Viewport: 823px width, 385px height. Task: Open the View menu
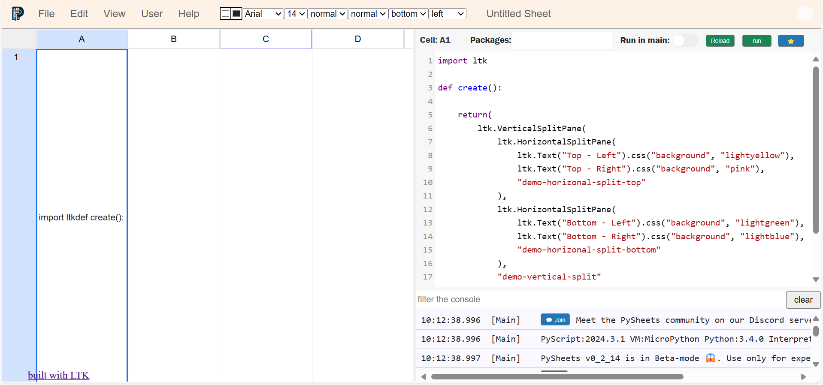coord(114,14)
